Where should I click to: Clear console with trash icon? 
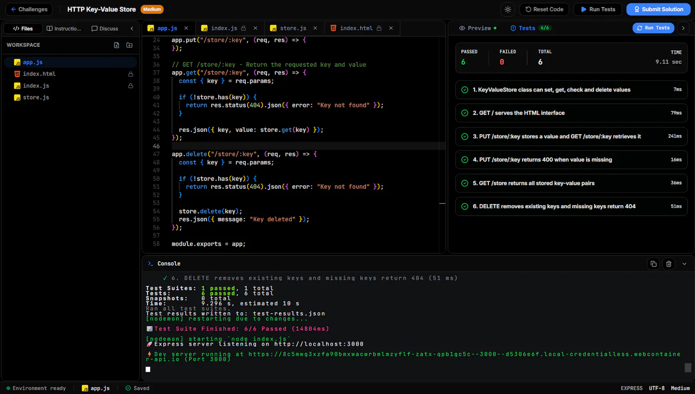(x=669, y=264)
